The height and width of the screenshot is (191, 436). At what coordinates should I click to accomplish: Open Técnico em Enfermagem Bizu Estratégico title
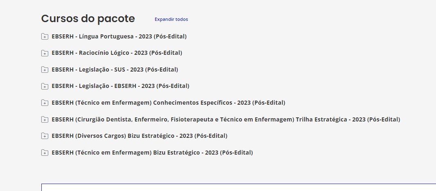point(152,153)
